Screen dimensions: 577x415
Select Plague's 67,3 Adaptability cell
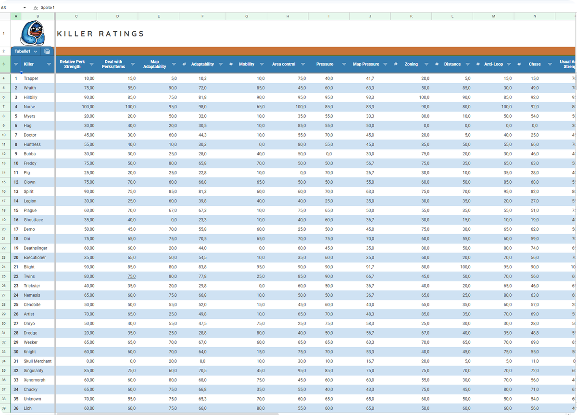202,211
